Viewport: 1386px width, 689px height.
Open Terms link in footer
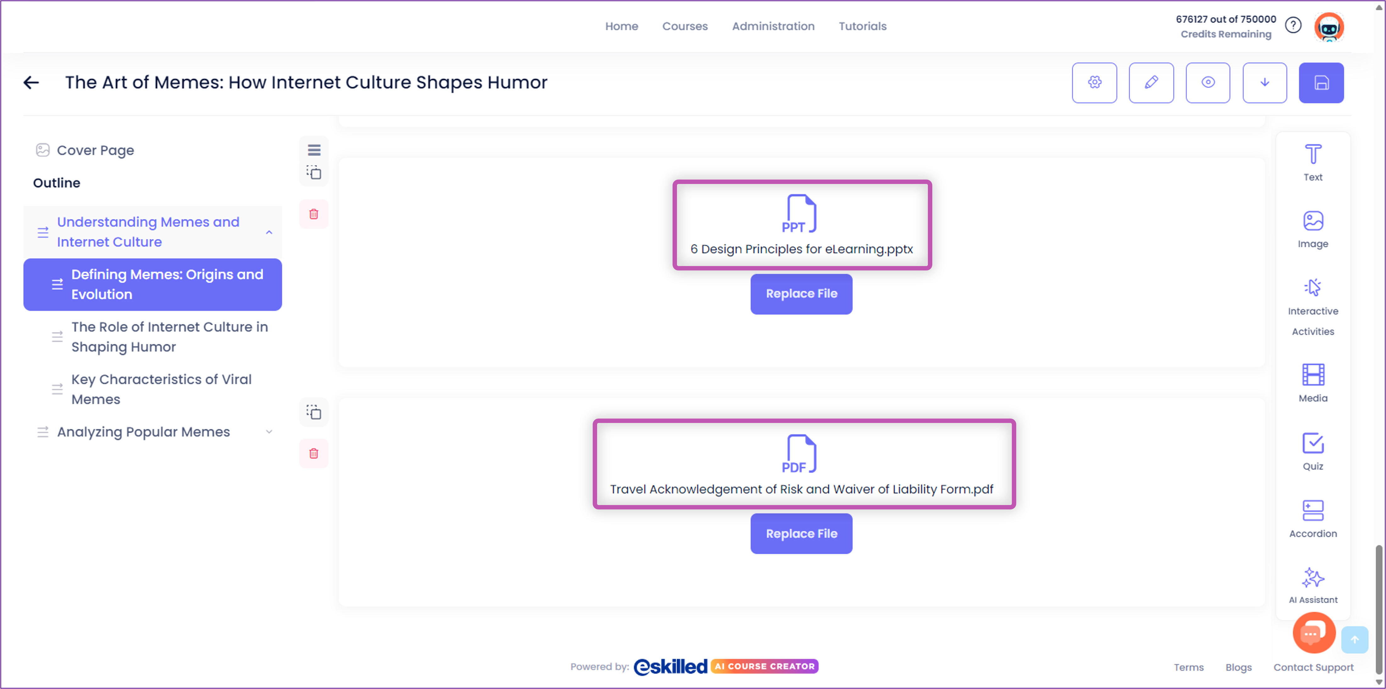point(1189,667)
